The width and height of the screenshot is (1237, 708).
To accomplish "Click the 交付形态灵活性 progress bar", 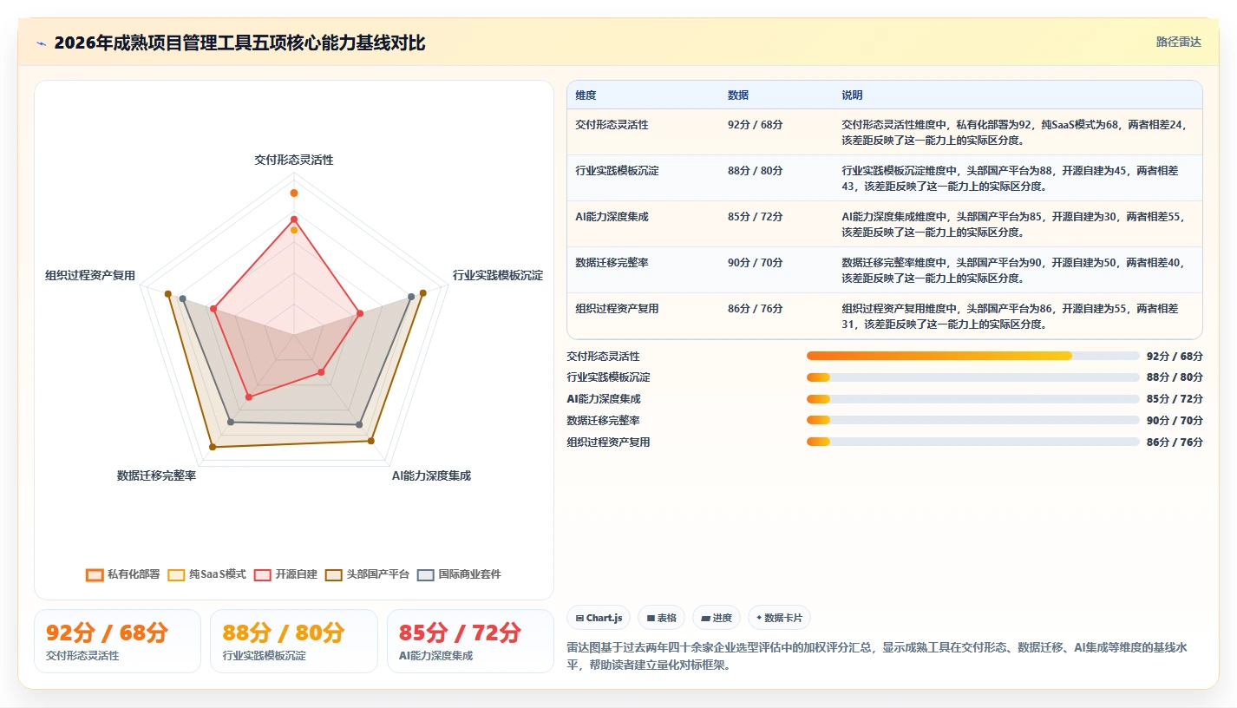I will [972, 356].
